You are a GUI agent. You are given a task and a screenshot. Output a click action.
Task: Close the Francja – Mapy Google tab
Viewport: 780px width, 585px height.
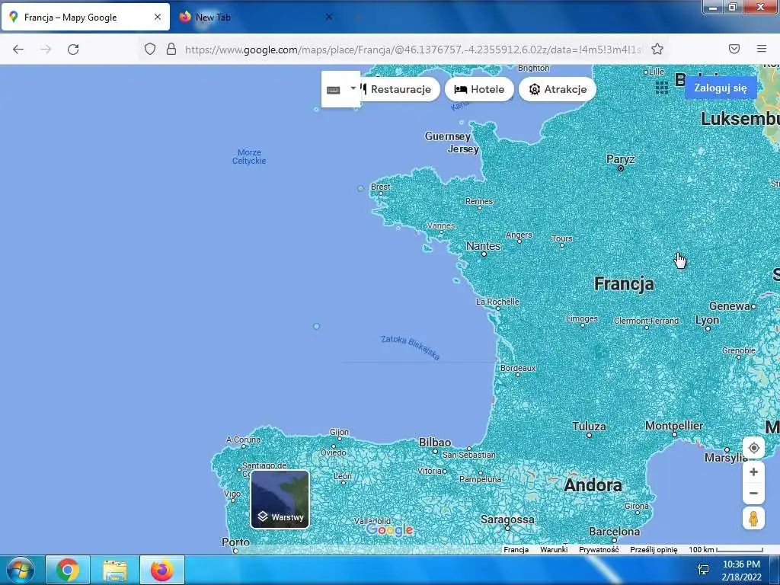click(x=158, y=17)
